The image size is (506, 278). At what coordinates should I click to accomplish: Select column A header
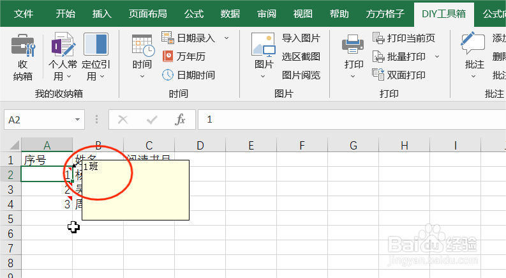47,145
